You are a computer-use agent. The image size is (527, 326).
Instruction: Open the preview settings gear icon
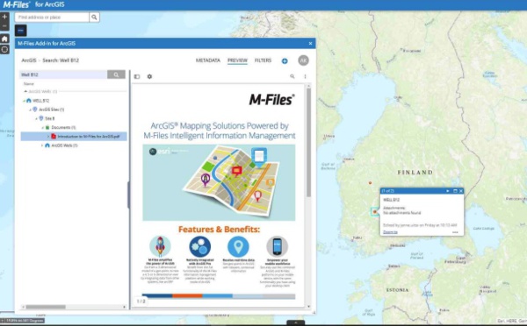[x=149, y=76]
